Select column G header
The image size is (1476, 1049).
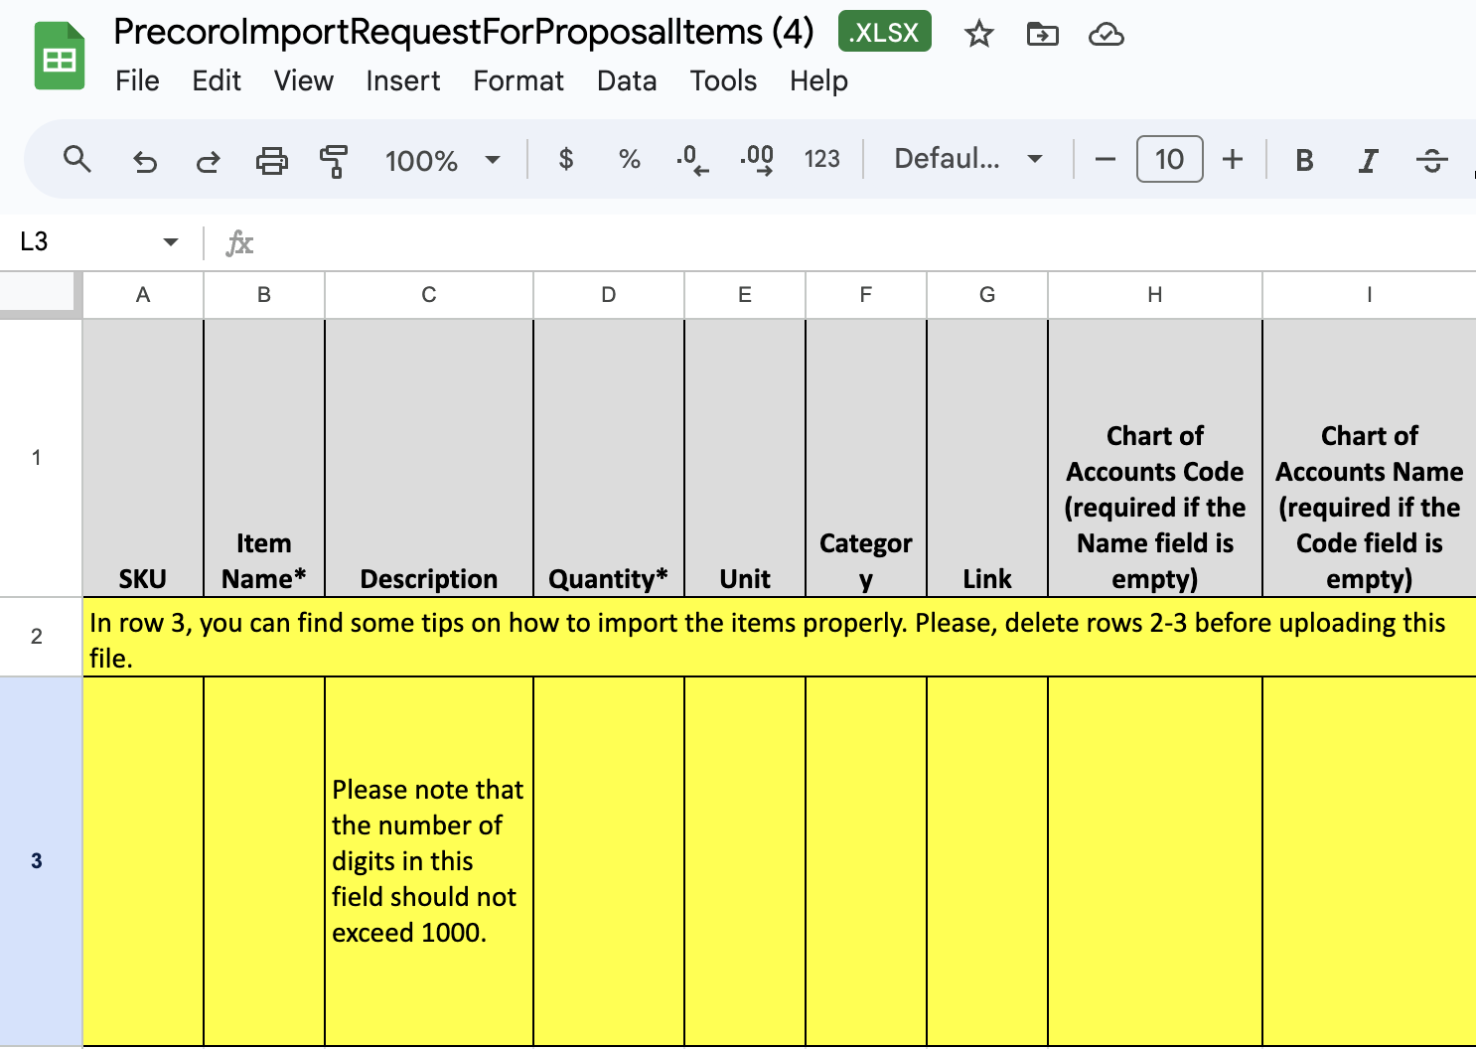pyautogui.click(x=987, y=295)
